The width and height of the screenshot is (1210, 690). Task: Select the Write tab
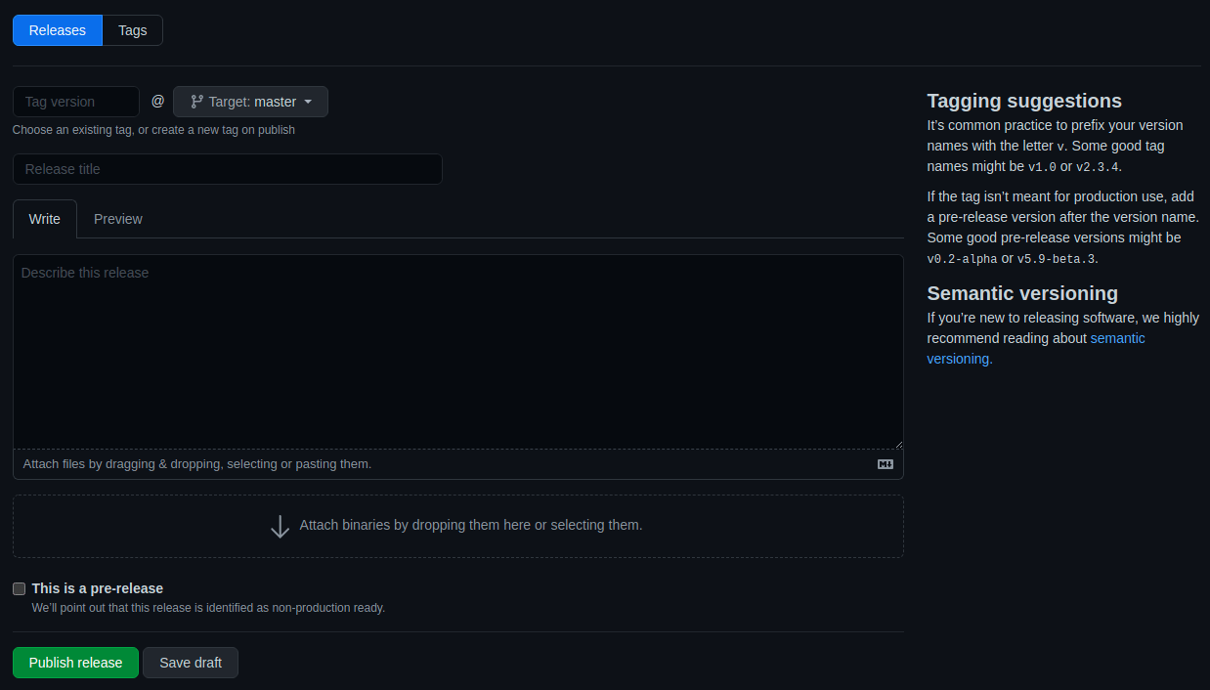click(x=45, y=219)
